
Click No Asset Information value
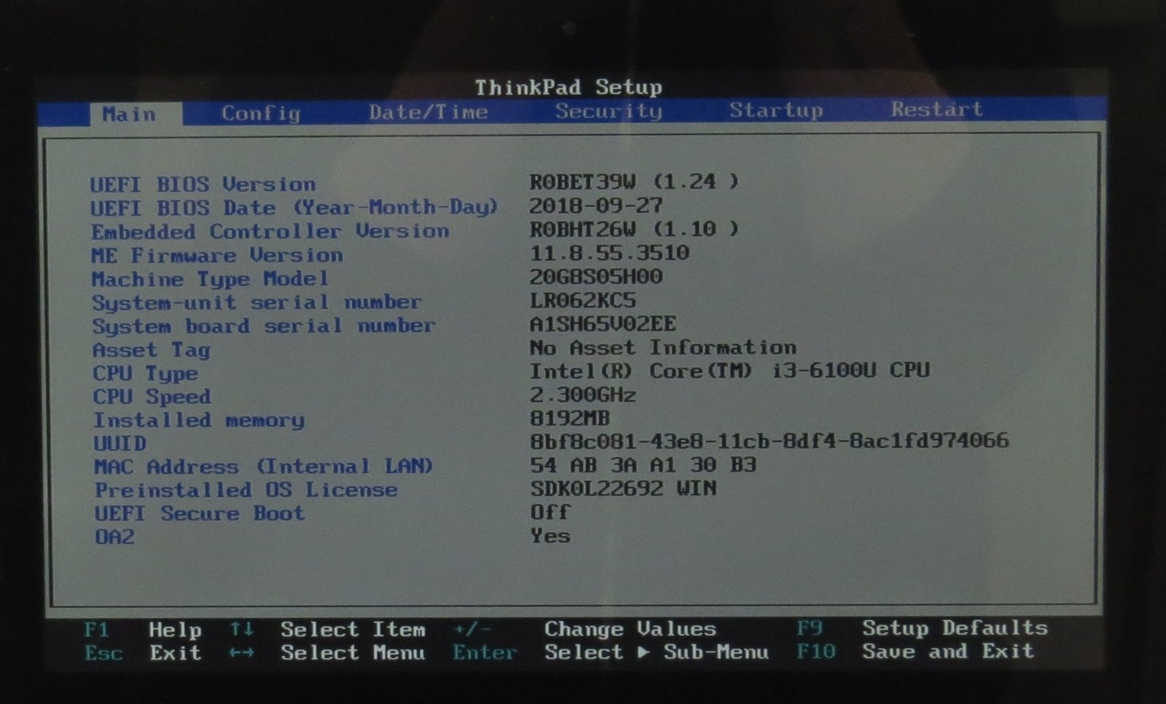pyautogui.click(x=663, y=348)
